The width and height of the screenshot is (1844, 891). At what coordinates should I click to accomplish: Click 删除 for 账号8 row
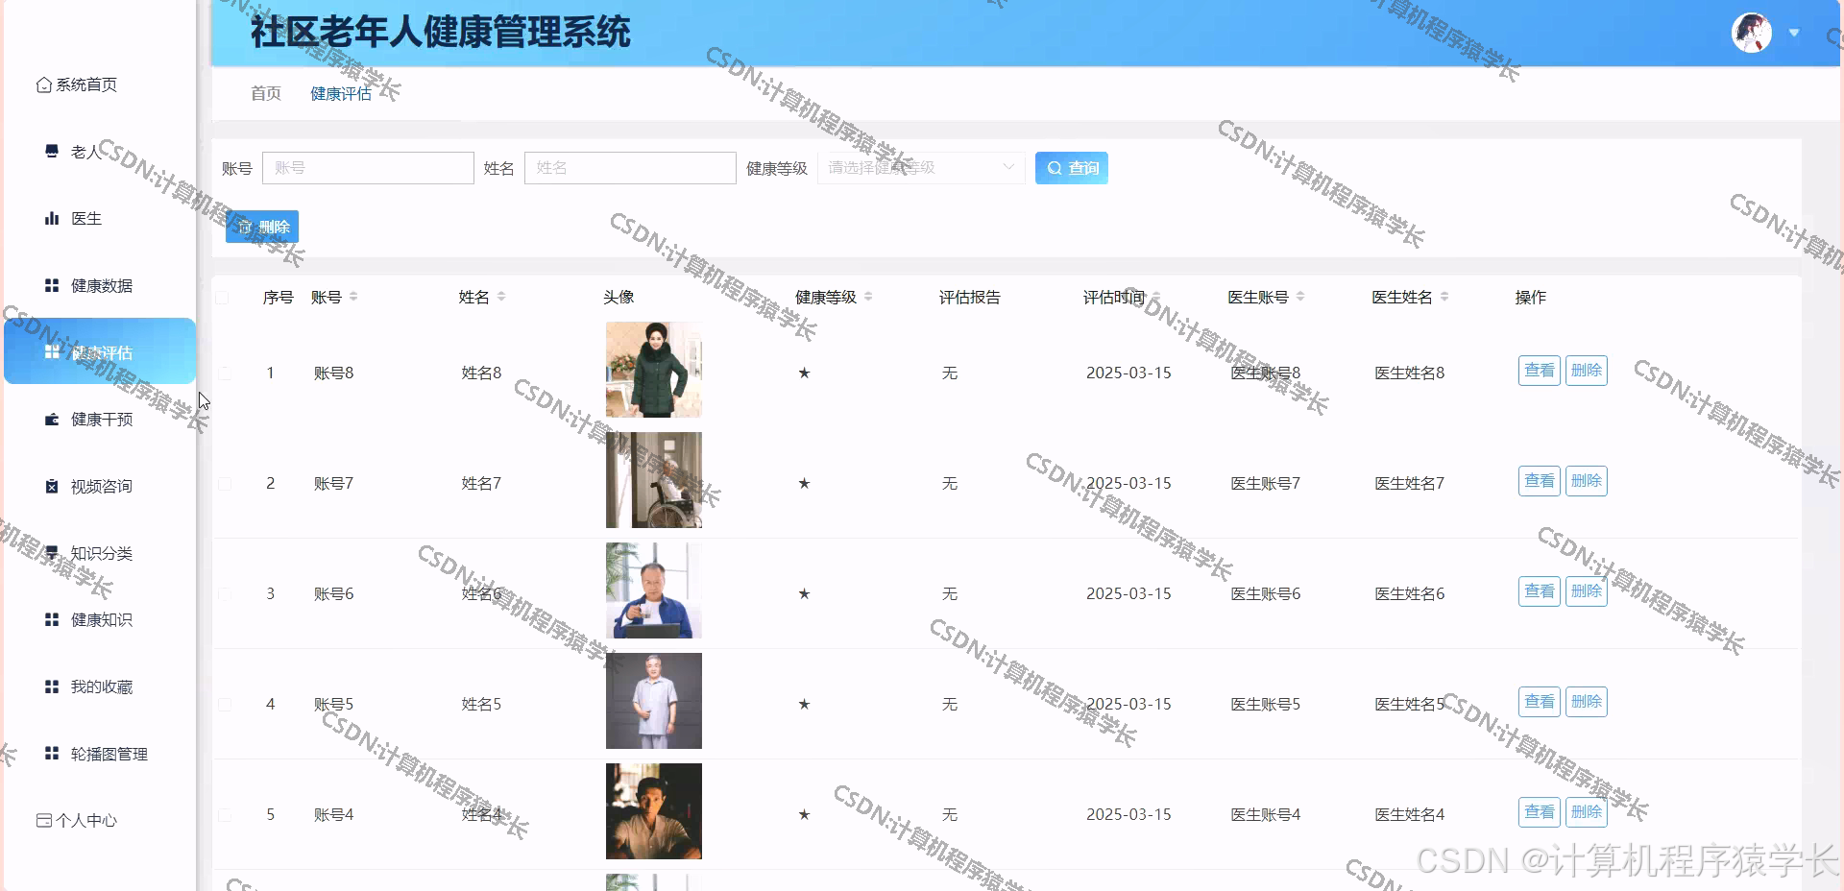tap(1587, 371)
